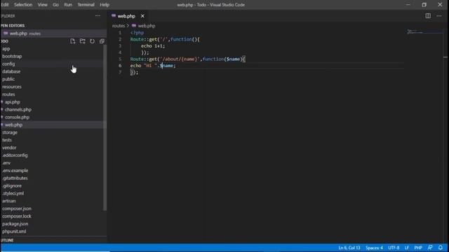
Task: Change end of line sequence LF
Action: pos(407,248)
